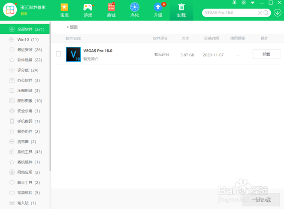Open 评分低 (24) category

click(24, 70)
